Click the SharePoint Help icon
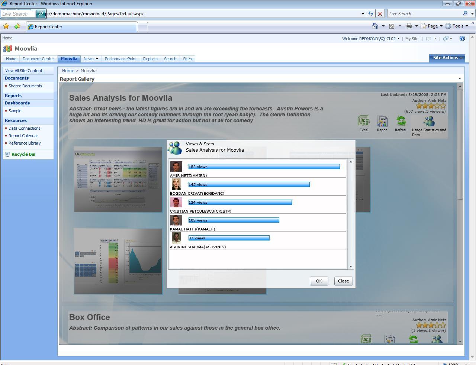Viewport: 476px width, 365px height. click(x=462, y=38)
